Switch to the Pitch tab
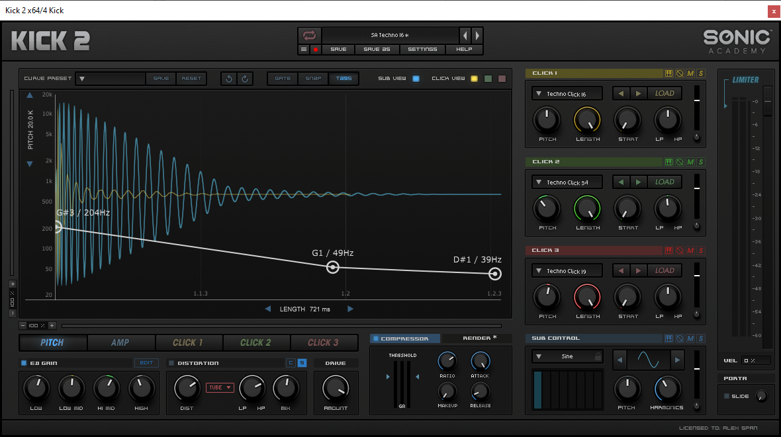Image resolution: width=781 pixels, height=437 pixels. (52, 342)
